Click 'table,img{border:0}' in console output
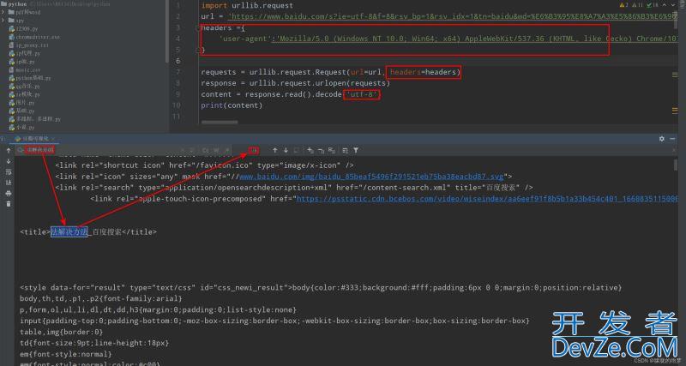 click(x=61, y=332)
